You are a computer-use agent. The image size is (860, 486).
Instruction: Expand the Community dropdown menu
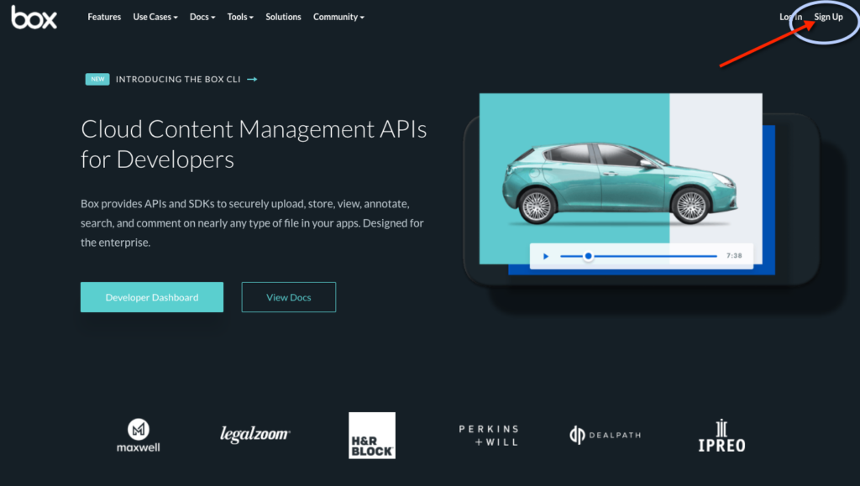[x=338, y=17]
